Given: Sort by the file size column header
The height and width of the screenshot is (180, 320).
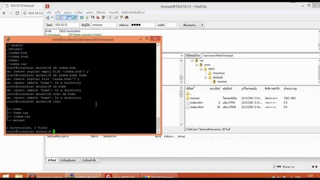Looking at the screenshot, I should pos(214,88).
